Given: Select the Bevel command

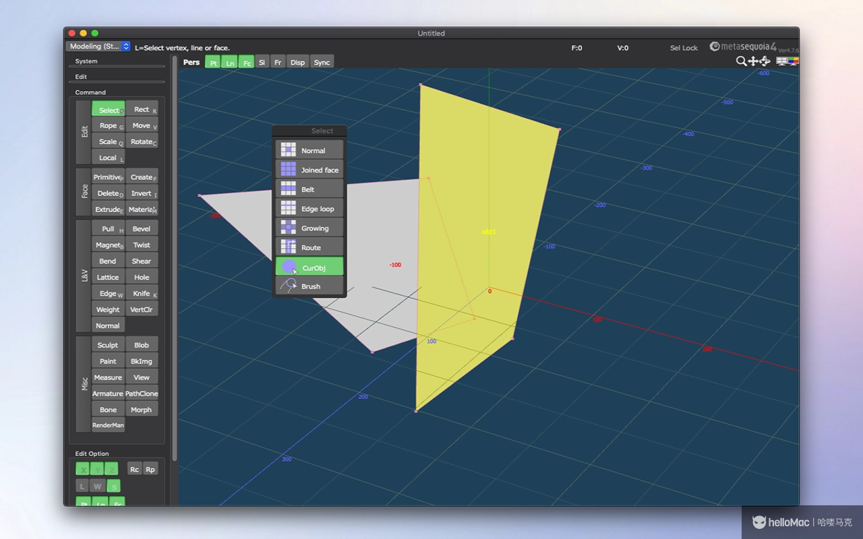Looking at the screenshot, I should [142, 228].
